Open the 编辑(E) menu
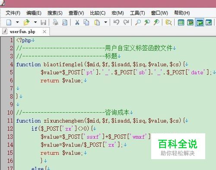 tap(34, 13)
